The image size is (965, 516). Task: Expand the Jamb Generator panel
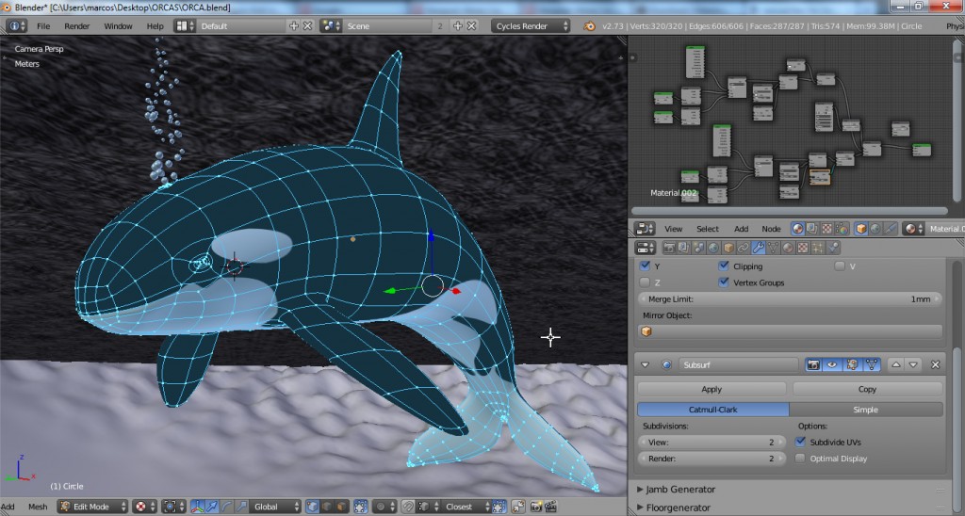click(680, 489)
